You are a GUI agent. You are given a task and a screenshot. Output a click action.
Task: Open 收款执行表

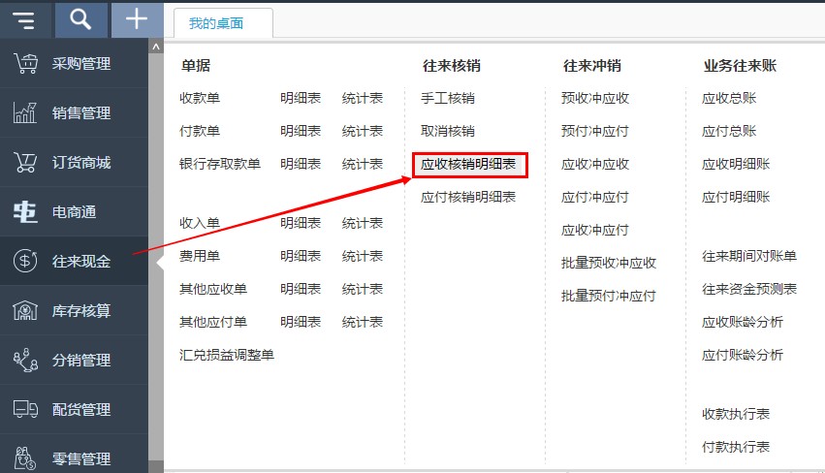tap(736, 414)
